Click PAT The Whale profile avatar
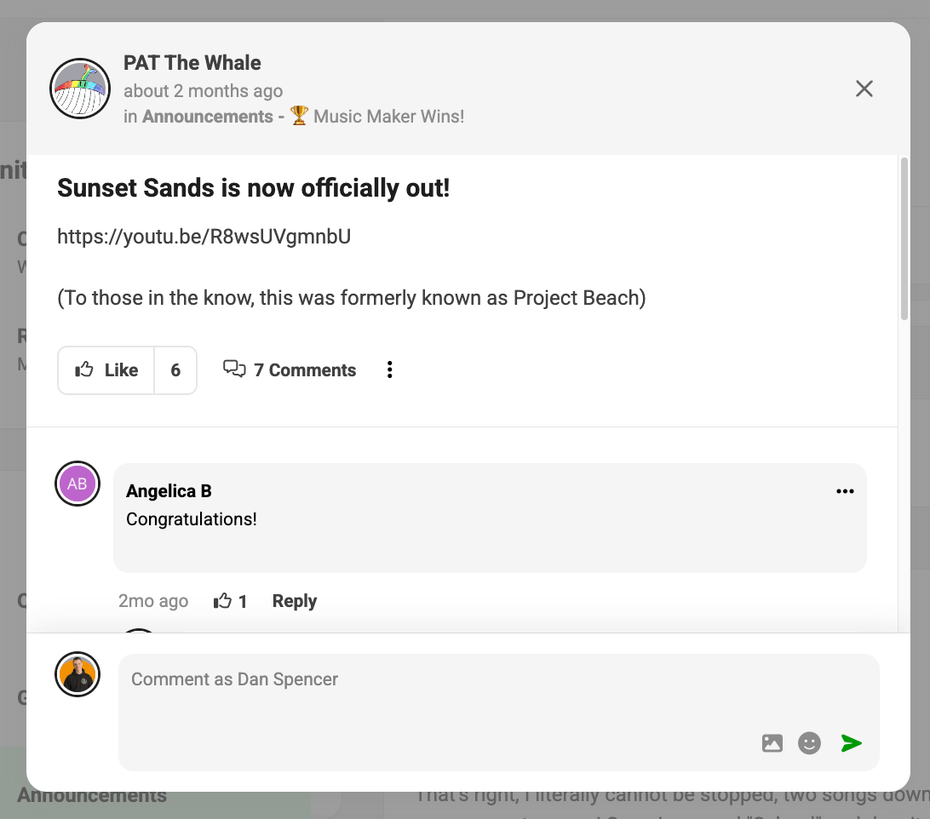This screenshot has height=819, width=930. [81, 89]
